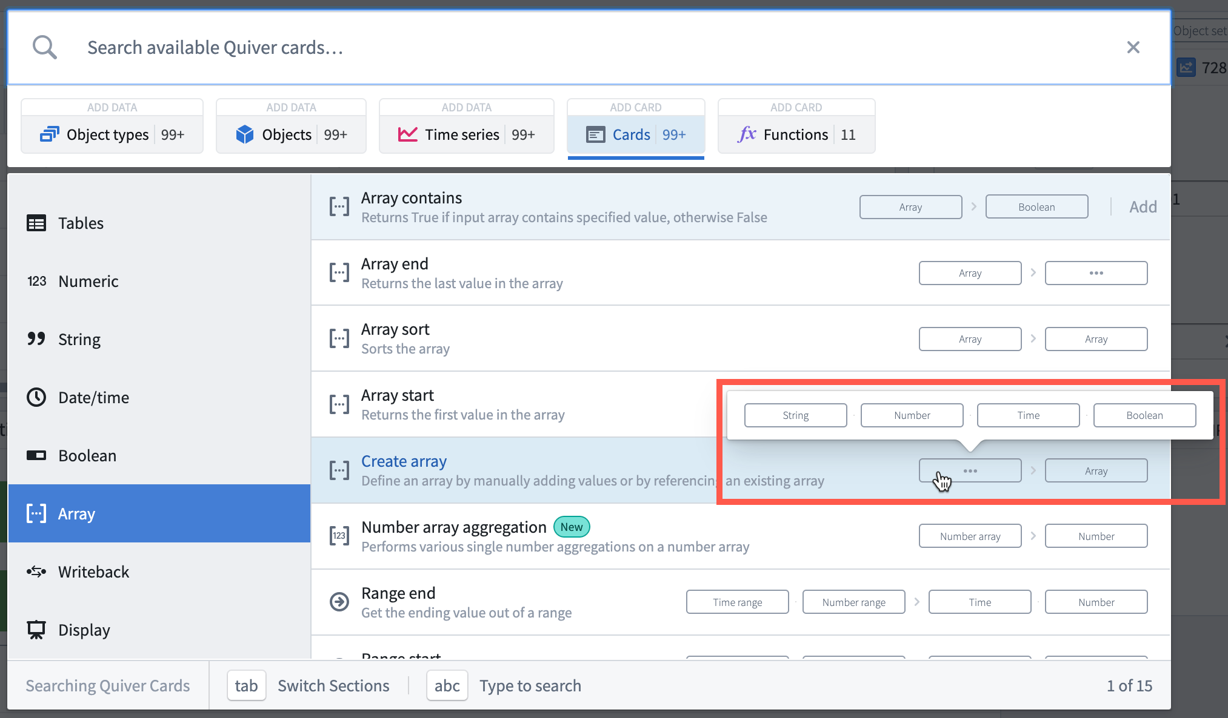
Task: Choose the Array end card
Action: click(x=741, y=273)
